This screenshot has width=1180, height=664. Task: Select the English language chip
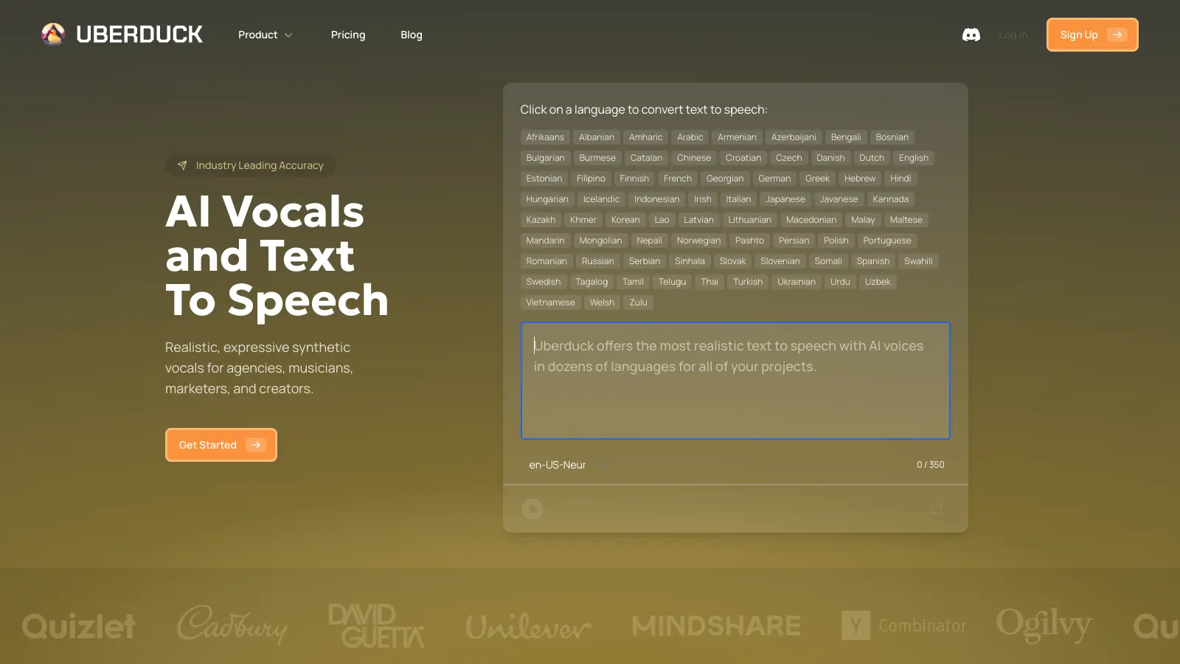pyautogui.click(x=913, y=157)
